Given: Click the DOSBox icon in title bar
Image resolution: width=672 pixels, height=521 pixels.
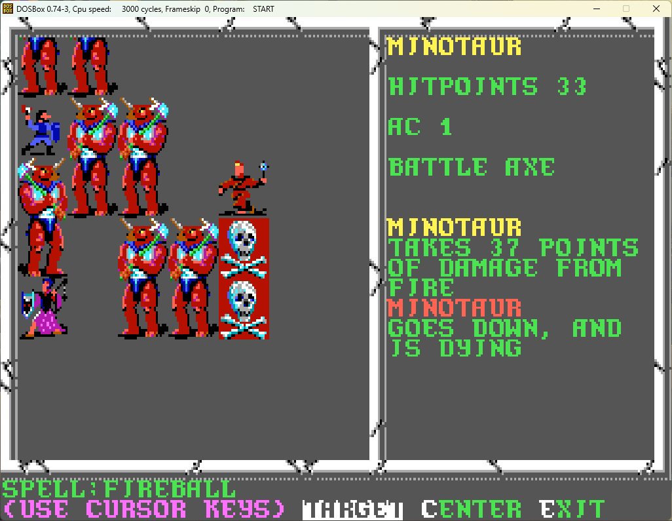Looking at the screenshot, I should pos(8,9).
